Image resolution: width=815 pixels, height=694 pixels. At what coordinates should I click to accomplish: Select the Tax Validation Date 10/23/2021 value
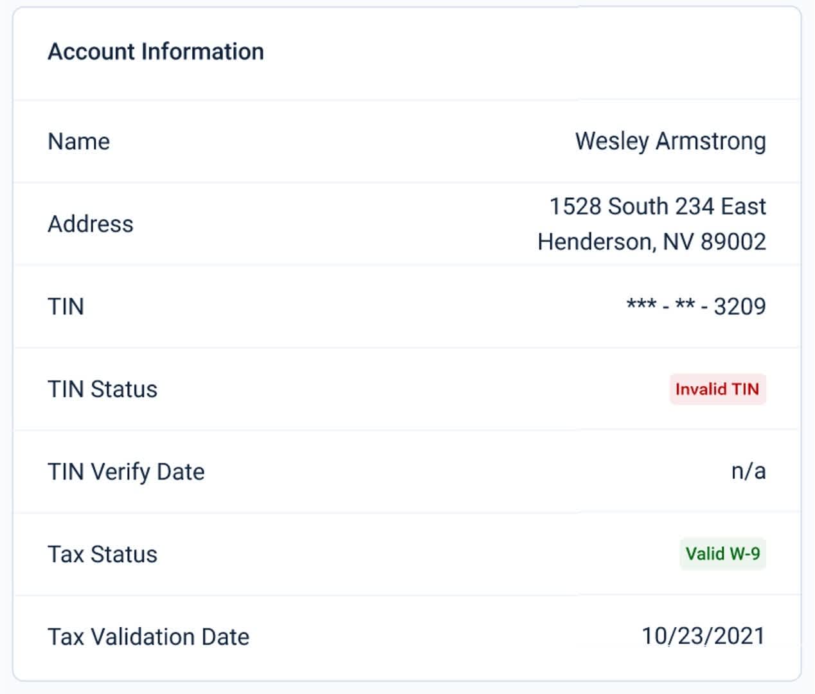(704, 636)
